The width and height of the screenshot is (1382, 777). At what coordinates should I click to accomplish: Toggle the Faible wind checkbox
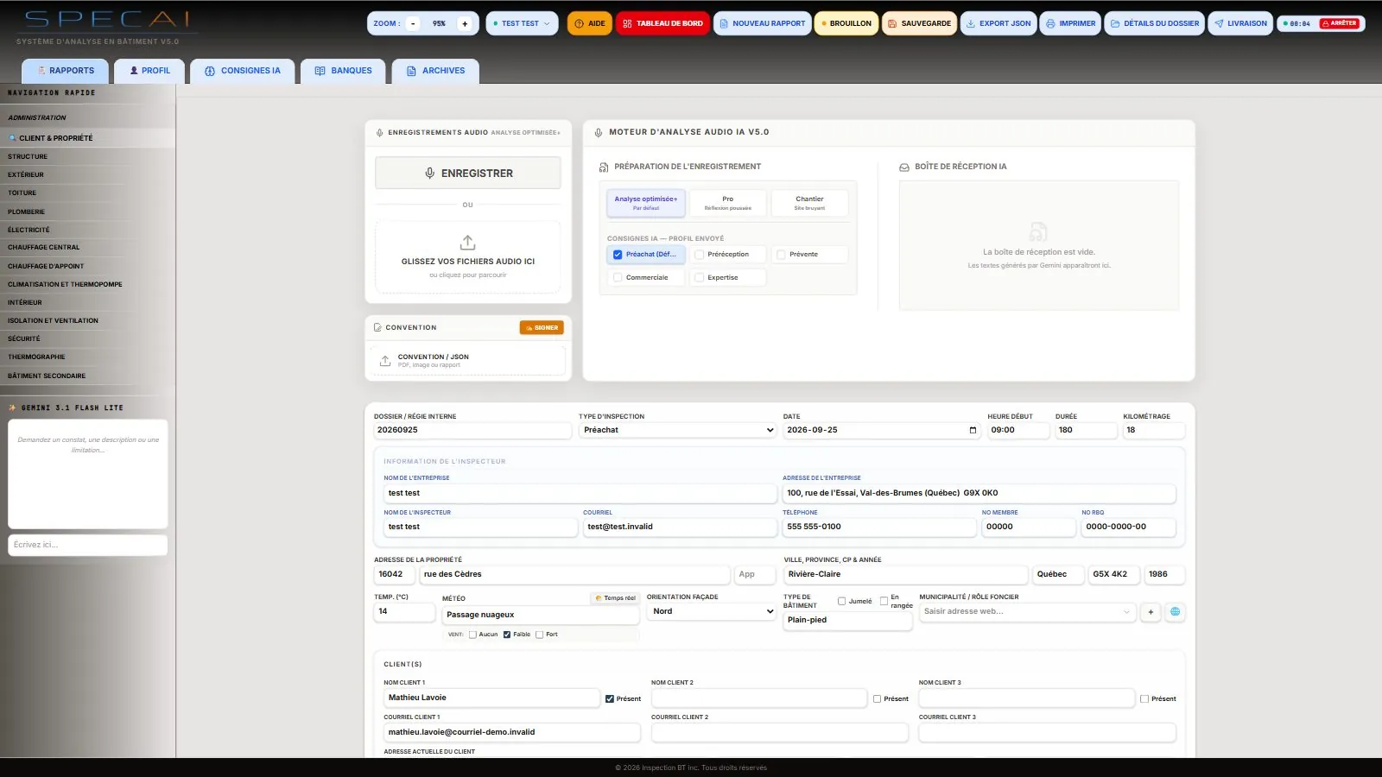pyautogui.click(x=507, y=635)
